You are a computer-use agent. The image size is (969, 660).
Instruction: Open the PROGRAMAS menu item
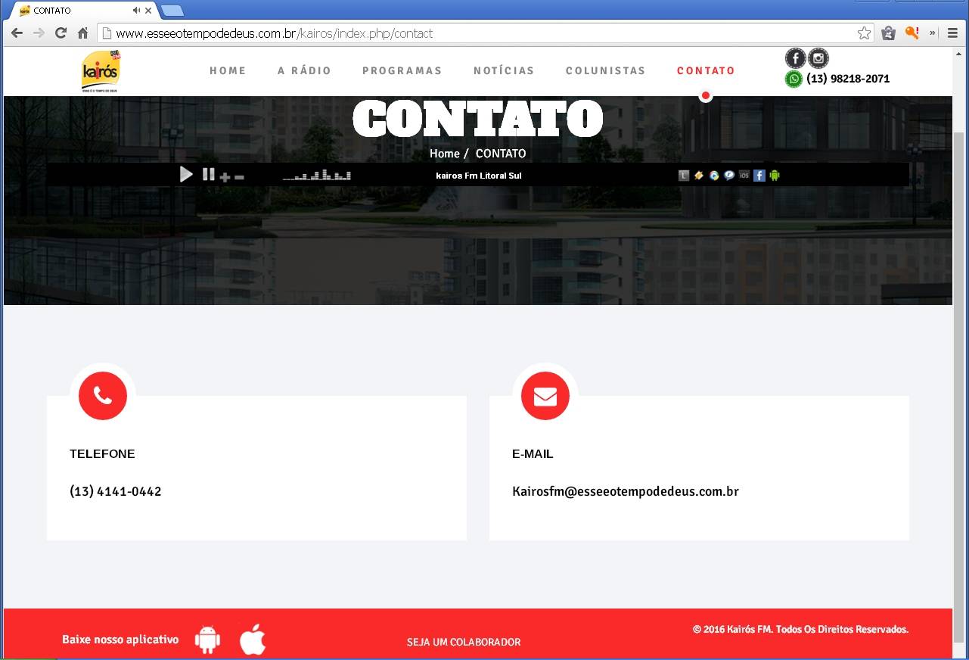[402, 70]
